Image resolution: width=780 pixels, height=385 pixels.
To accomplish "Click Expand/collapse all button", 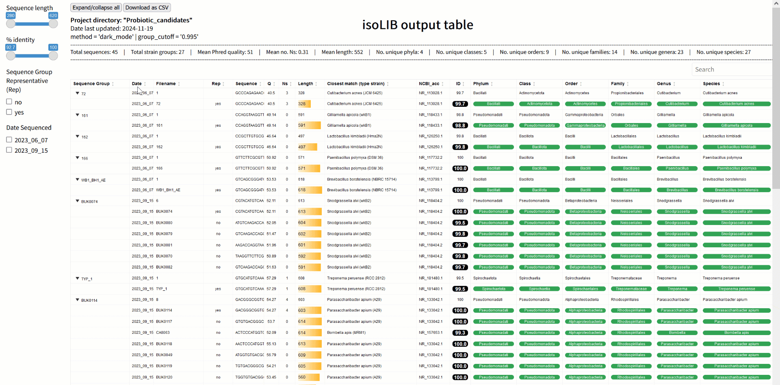I will (x=96, y=7).
